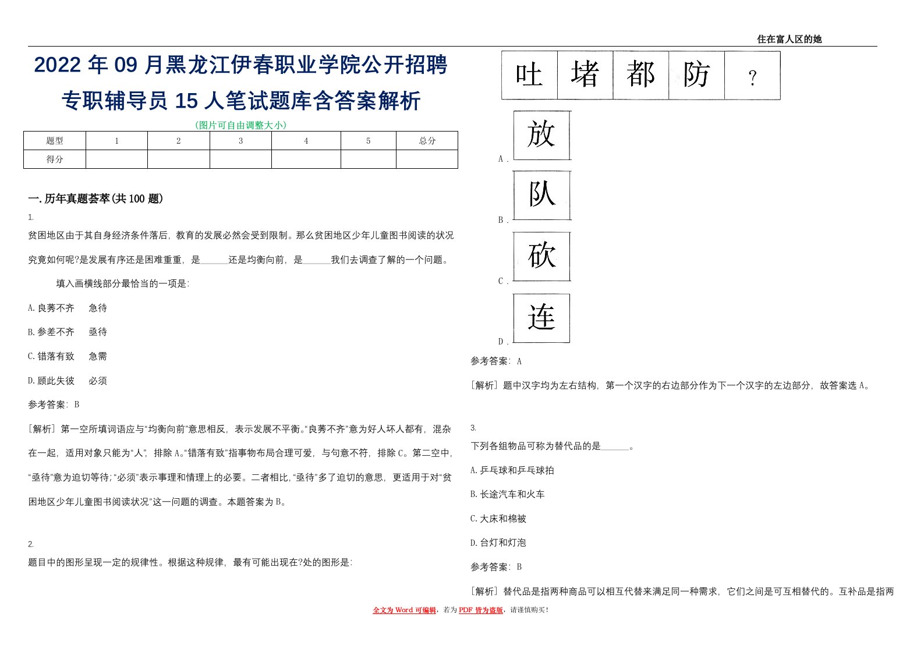Select option 'D.顾此失彼 必须'
The height and width of the screenshot is (653, 924).
click(x=68, y=381)
